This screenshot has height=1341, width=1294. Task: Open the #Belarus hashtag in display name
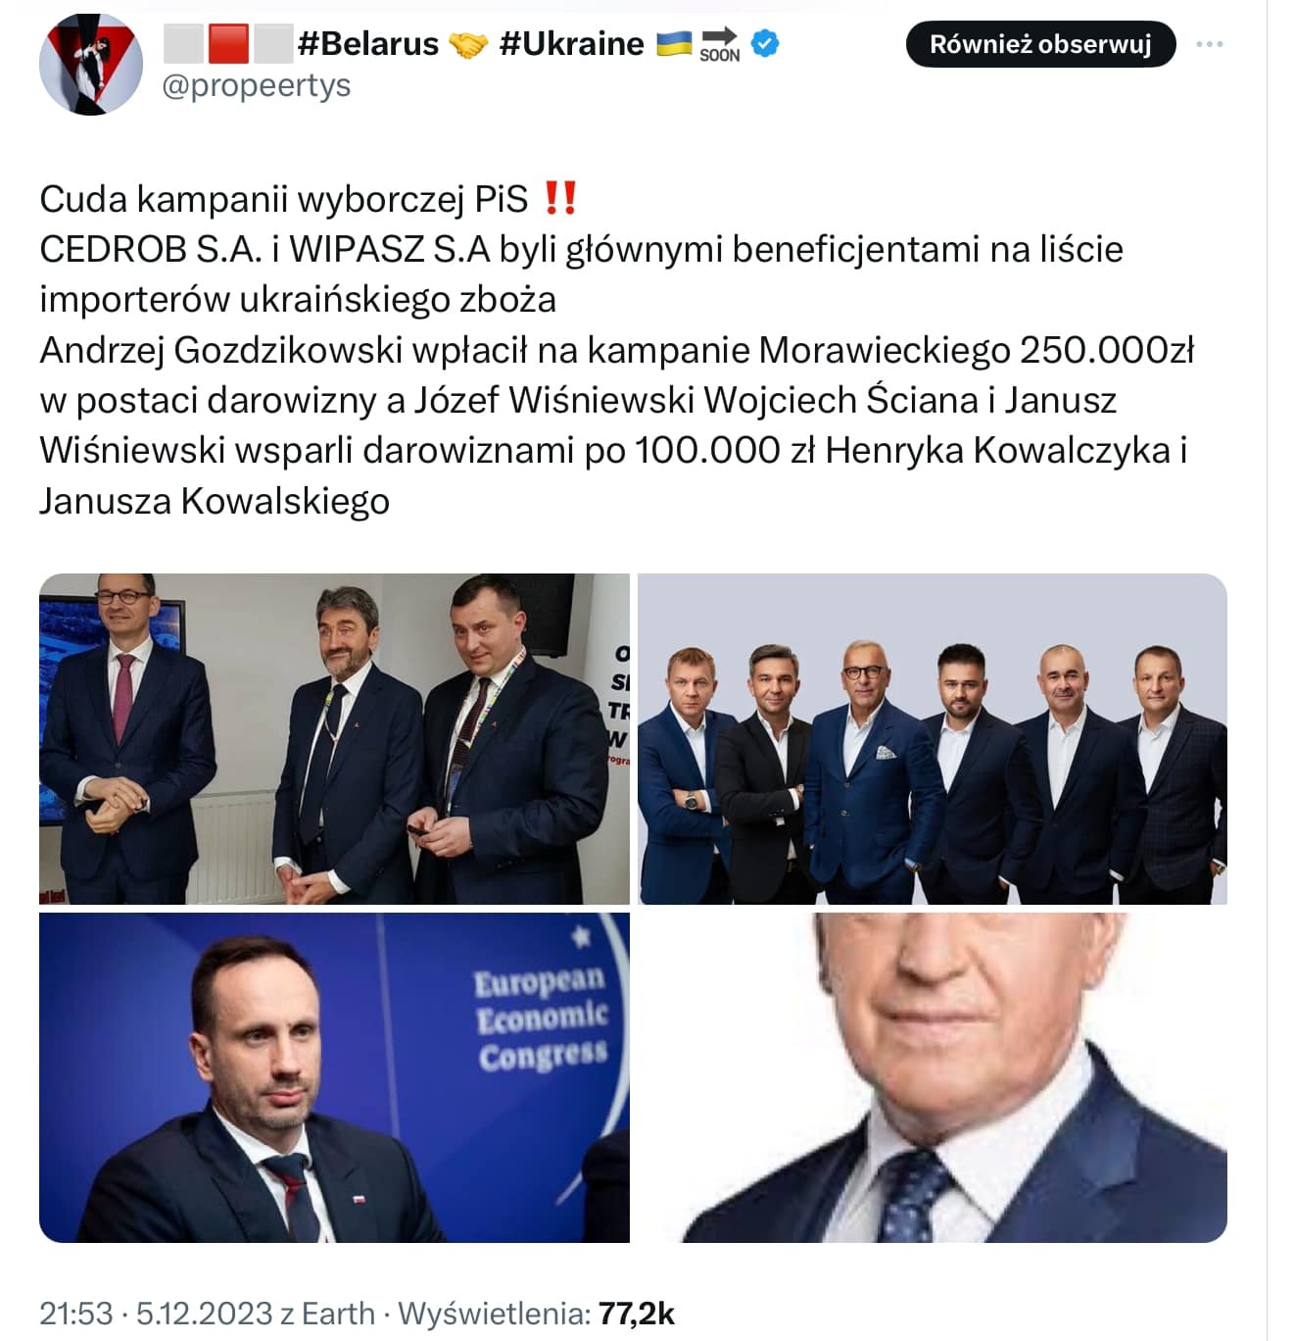pyautogui.click(x=367, y=43)
